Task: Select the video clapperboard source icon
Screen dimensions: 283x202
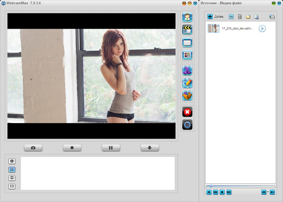Action: pos(187,31)
